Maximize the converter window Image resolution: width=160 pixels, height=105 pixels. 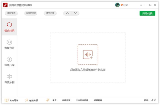150,5
